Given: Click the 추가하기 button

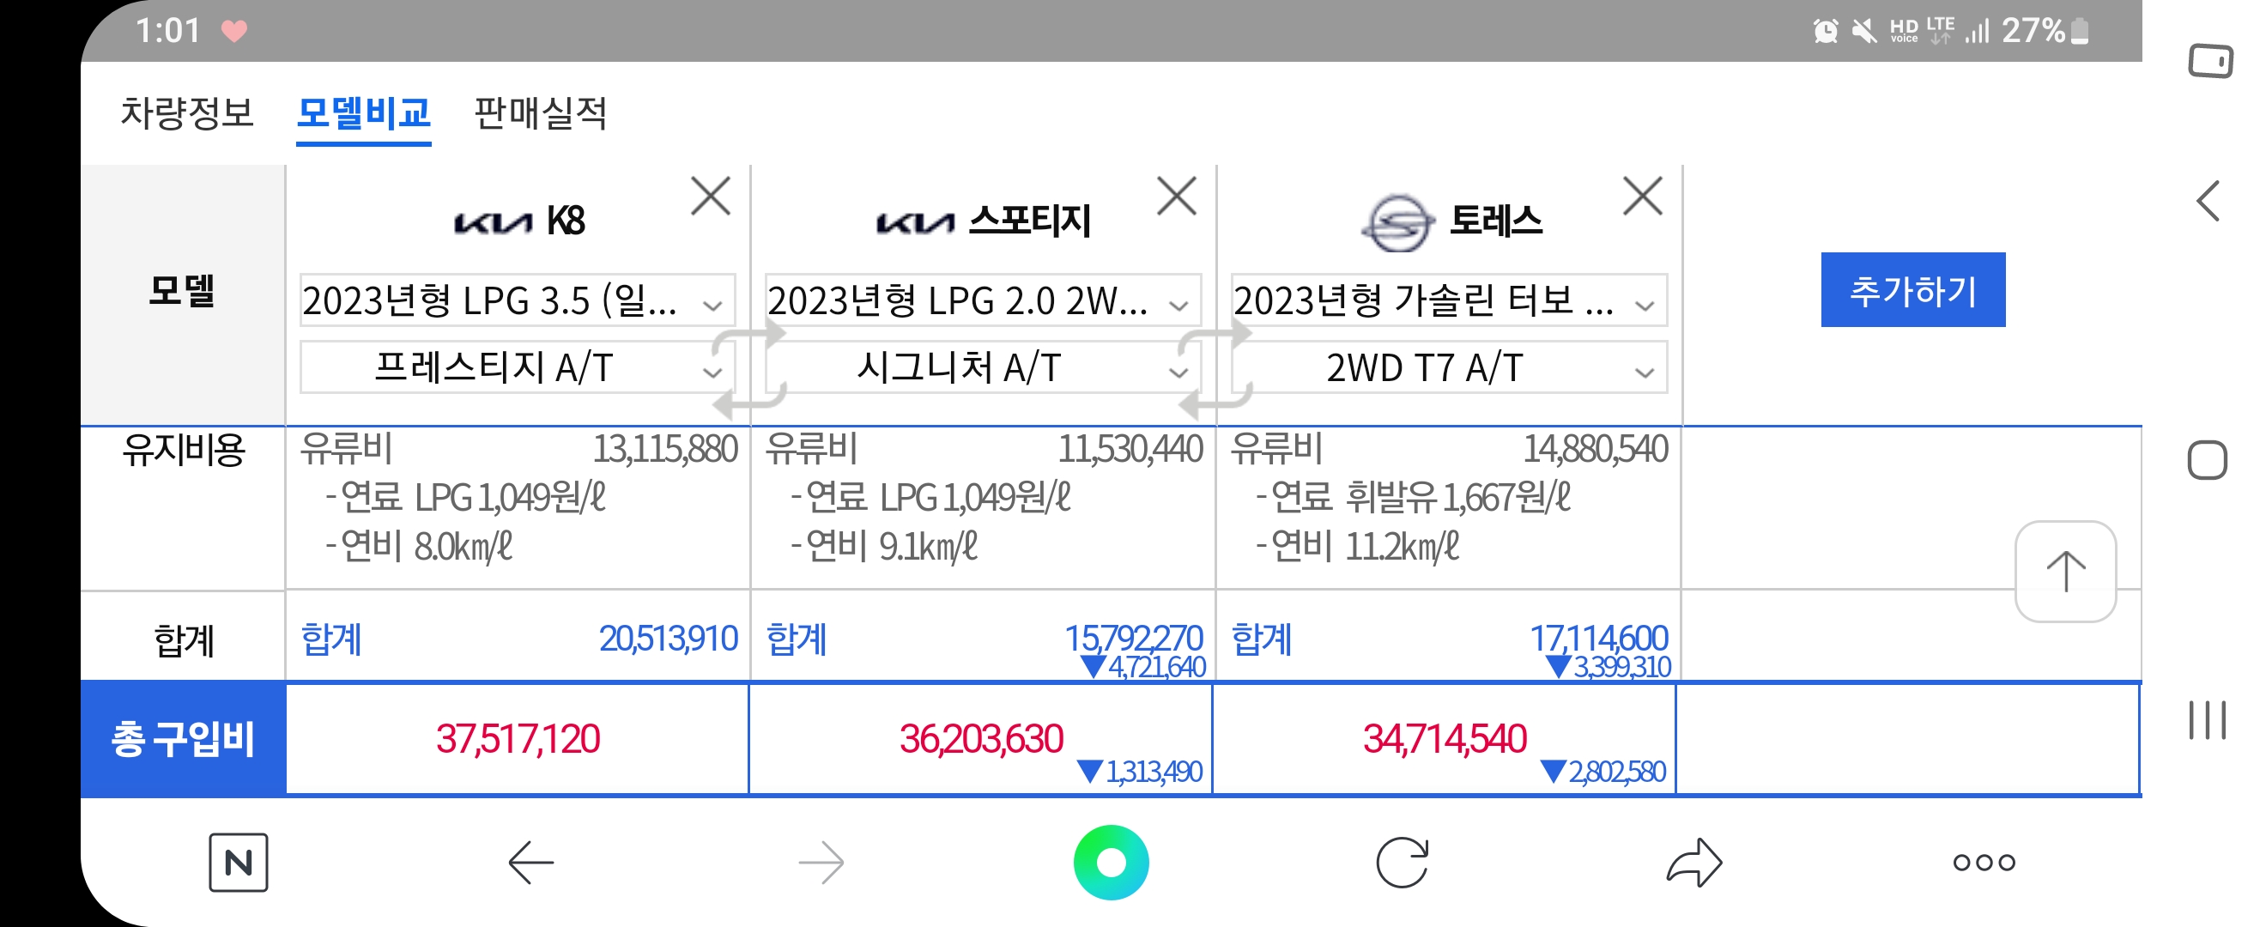Looking at the screenshot, I should click(x=1912, y=290).
